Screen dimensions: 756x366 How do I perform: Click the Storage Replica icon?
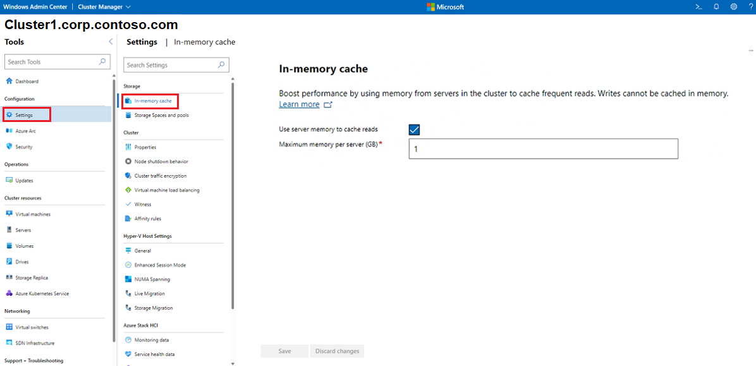click(x=9, y=278)
